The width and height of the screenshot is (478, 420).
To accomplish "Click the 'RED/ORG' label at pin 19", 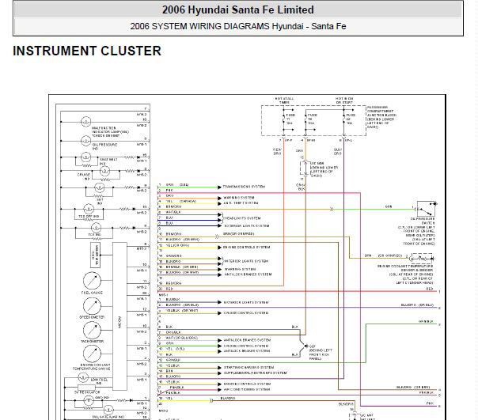I will [x=173, y=283].
